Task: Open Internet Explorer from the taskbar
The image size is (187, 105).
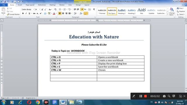Action: coord(20,102)
